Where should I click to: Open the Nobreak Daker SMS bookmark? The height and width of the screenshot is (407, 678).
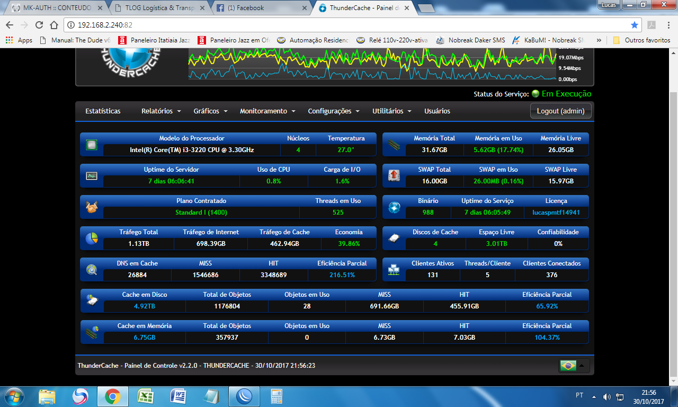point(470,40)
